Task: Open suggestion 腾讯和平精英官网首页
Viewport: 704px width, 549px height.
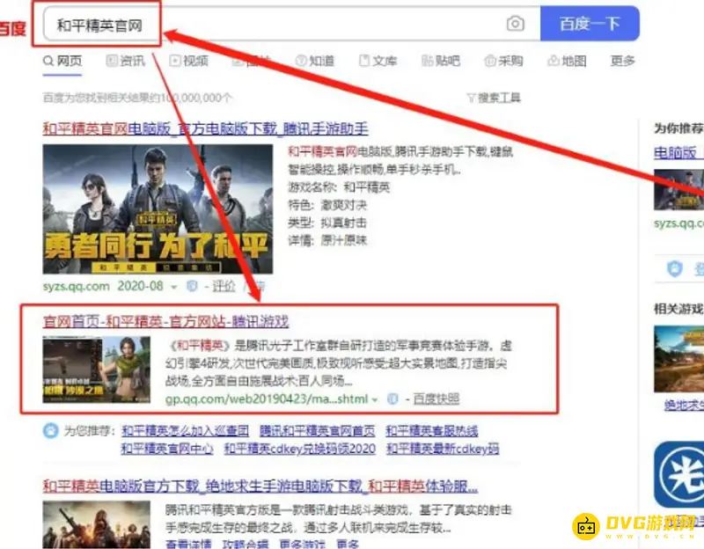Action: 318,431
